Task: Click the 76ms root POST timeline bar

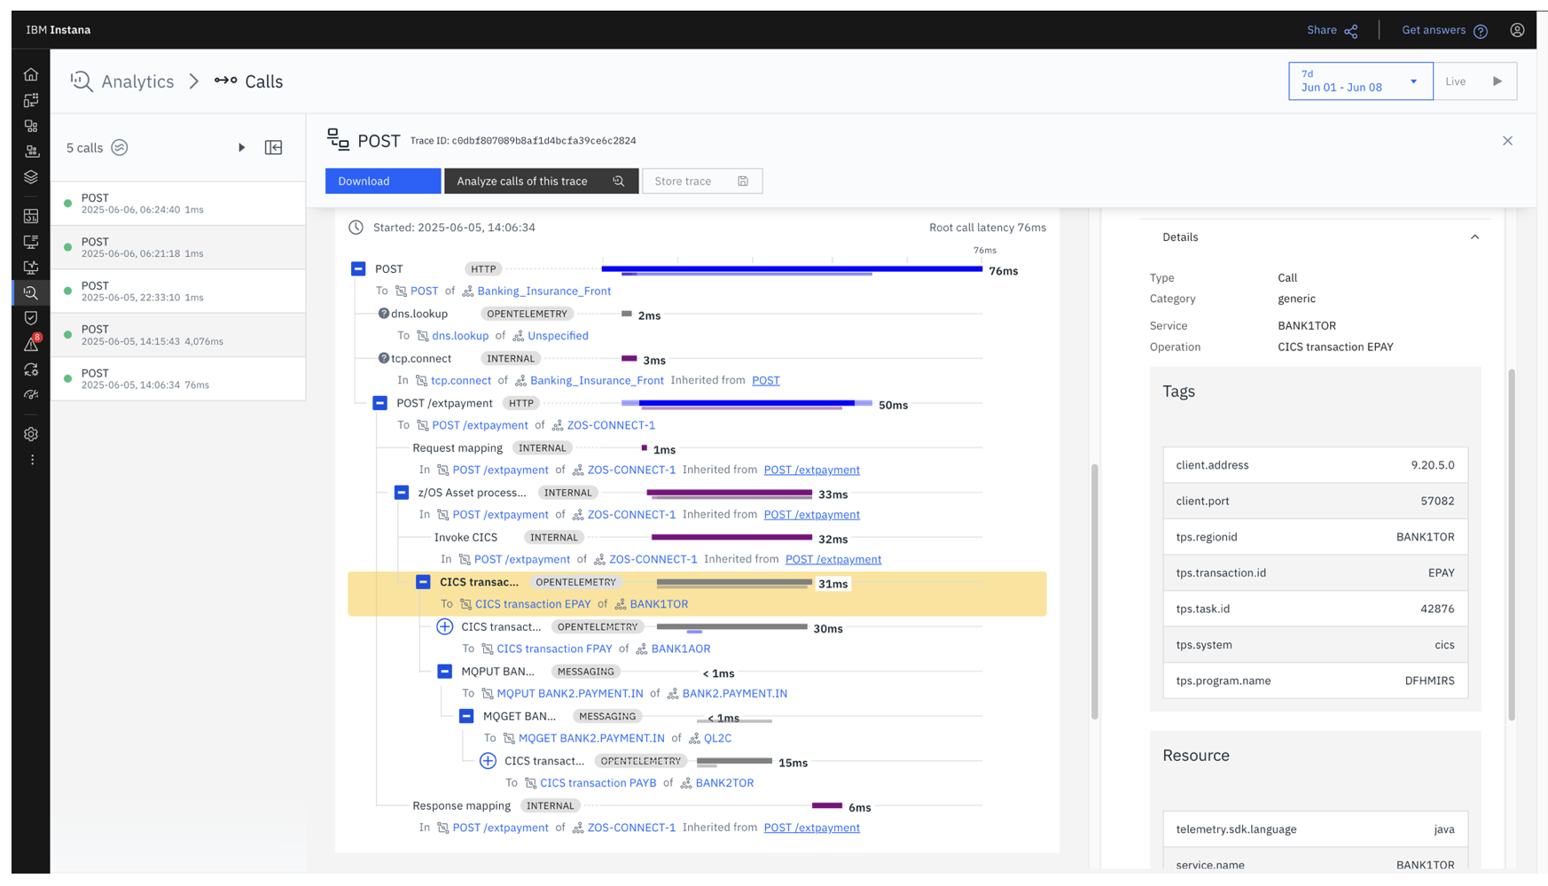Action: coord(792,269)
